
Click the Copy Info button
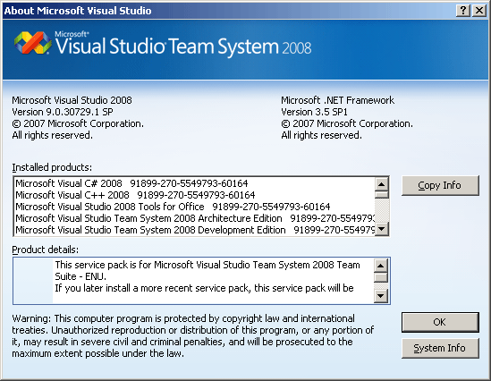coord(440,185)
